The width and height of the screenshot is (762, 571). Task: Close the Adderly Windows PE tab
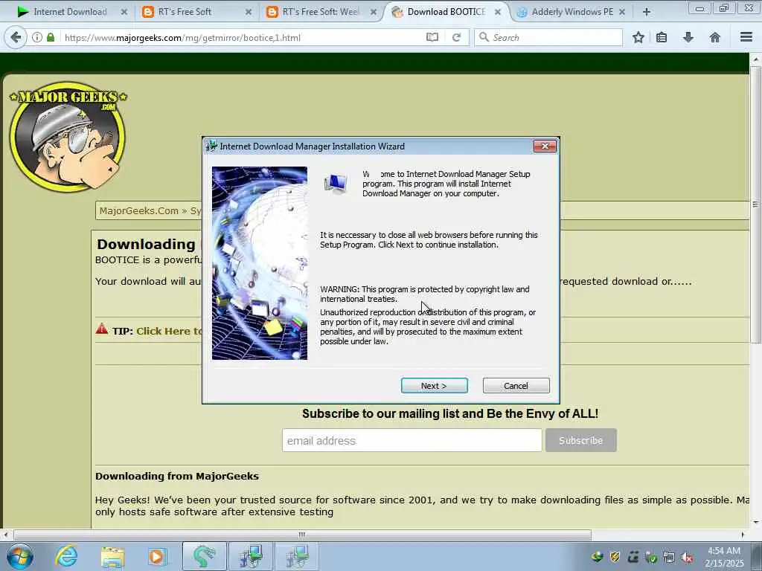[x=621, y=12]
